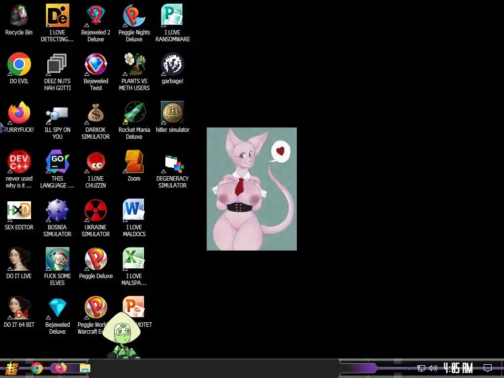Open Chrome from the taskbar
Image resolution: width=504 pixels, height=378 pixels.
coord(37,368)
